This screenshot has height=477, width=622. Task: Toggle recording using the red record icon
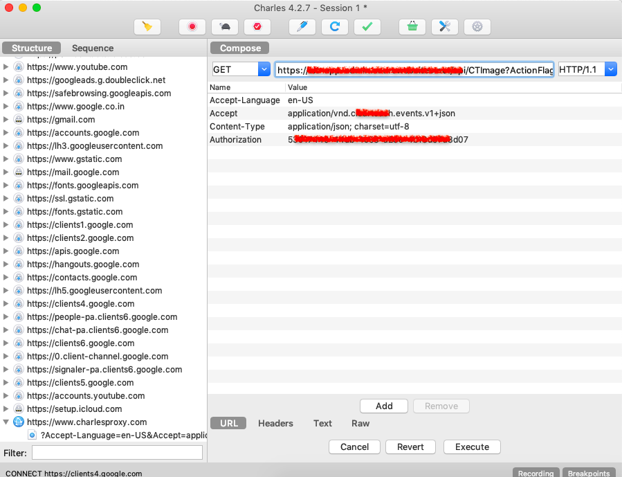tap(192, 26)
